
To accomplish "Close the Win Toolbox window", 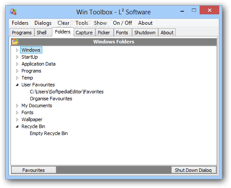I will coord(209,10).
